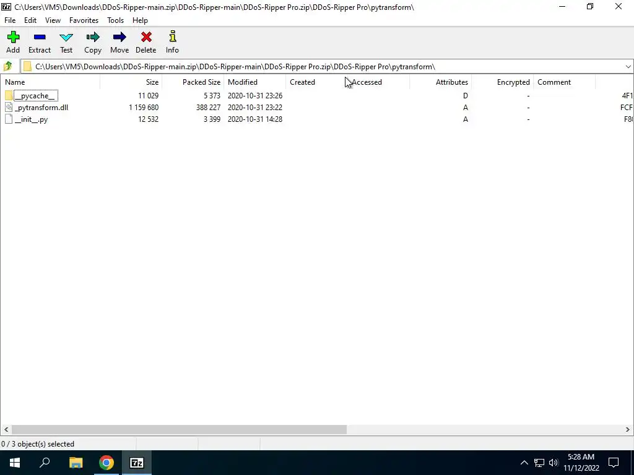Viewport: 634px width, 475px height.
Task: Launch Chrome from the taskbar
Action: pyautogui.click(x=106, y=463)
